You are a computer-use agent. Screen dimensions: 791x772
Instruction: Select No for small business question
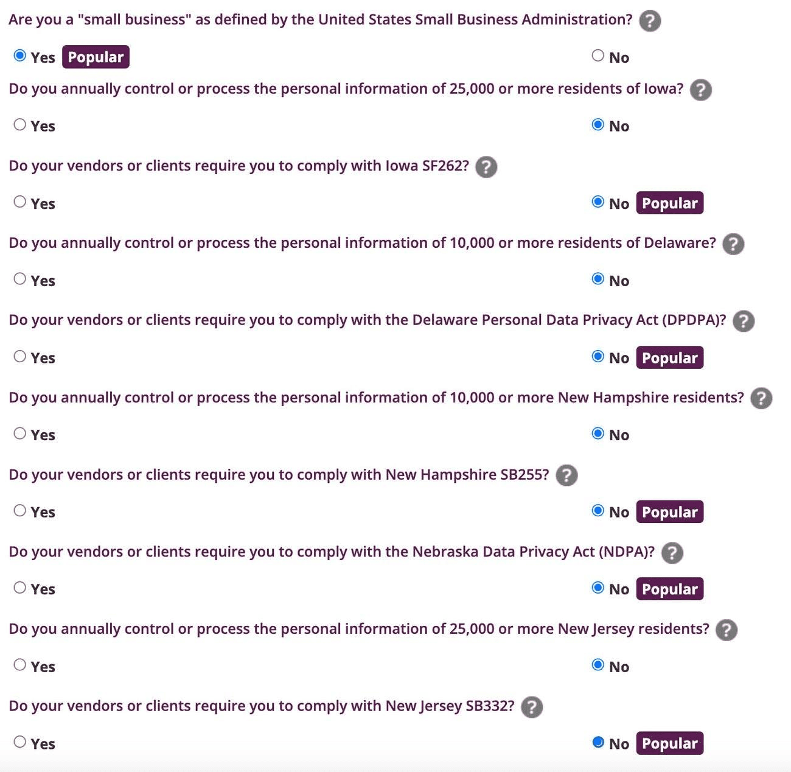[598, 56]
